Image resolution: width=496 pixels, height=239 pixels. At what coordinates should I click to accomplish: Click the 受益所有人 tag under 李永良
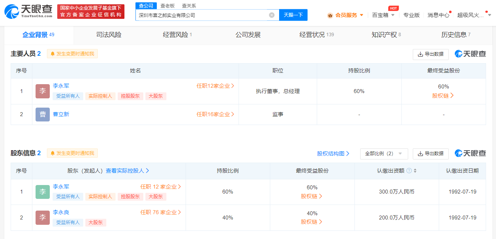coord(68,223)
